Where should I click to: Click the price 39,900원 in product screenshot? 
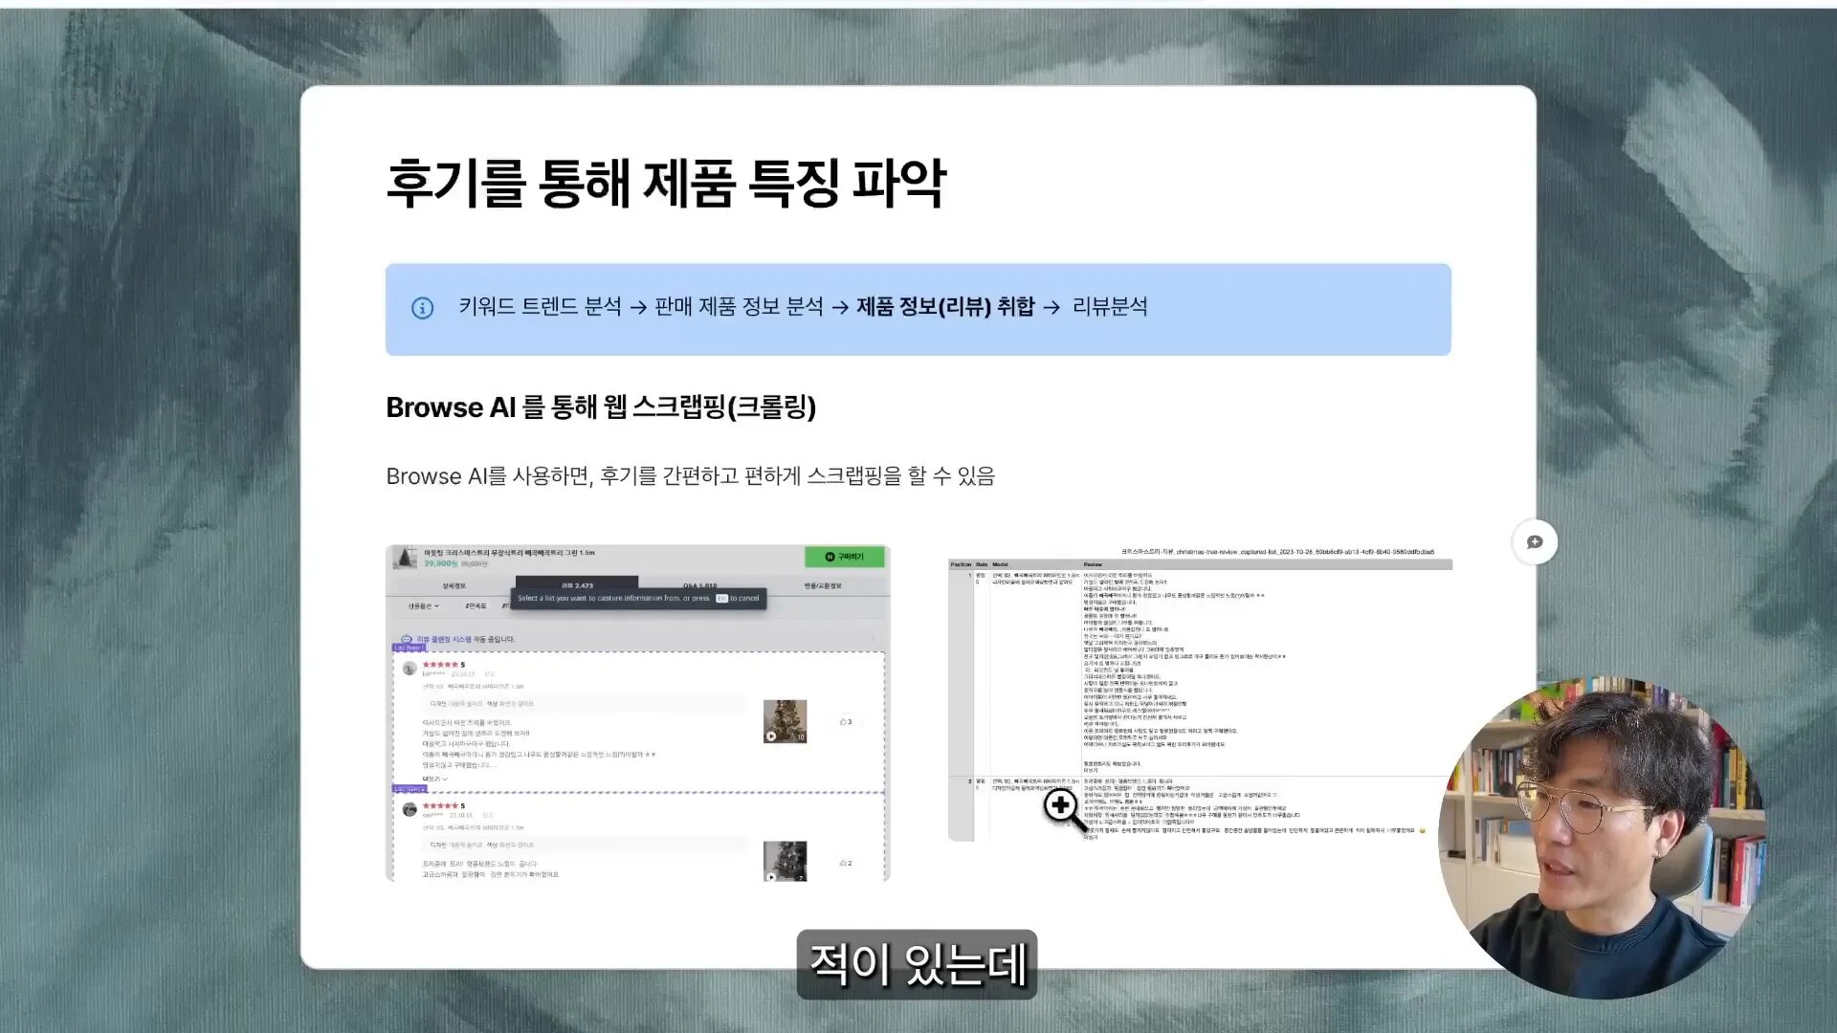coord(440,563)
